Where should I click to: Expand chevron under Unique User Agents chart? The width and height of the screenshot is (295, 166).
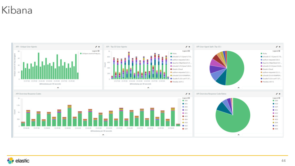(58, 88)
